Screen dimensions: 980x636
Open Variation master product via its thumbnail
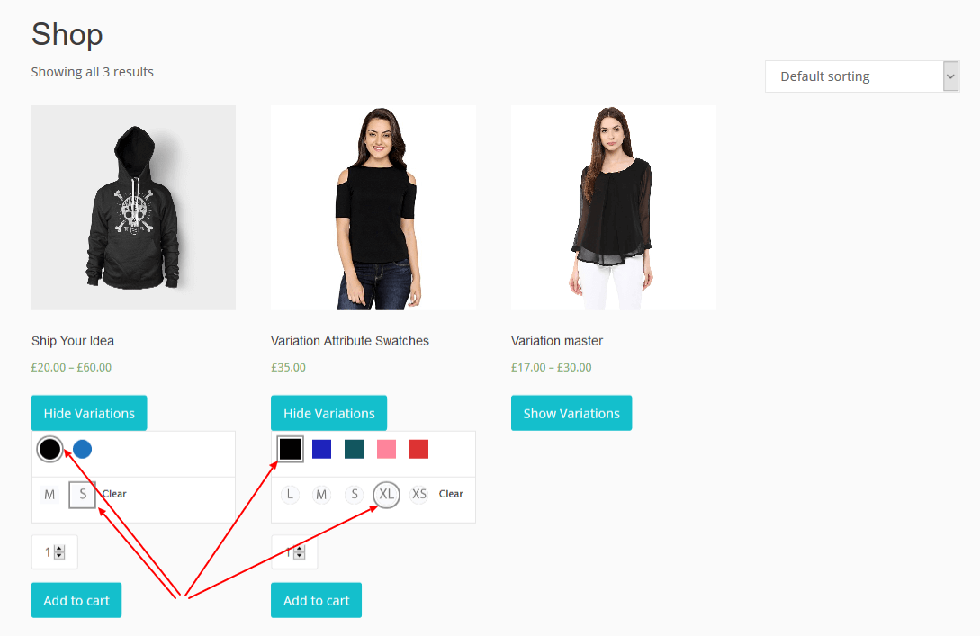tap(613, 208)
